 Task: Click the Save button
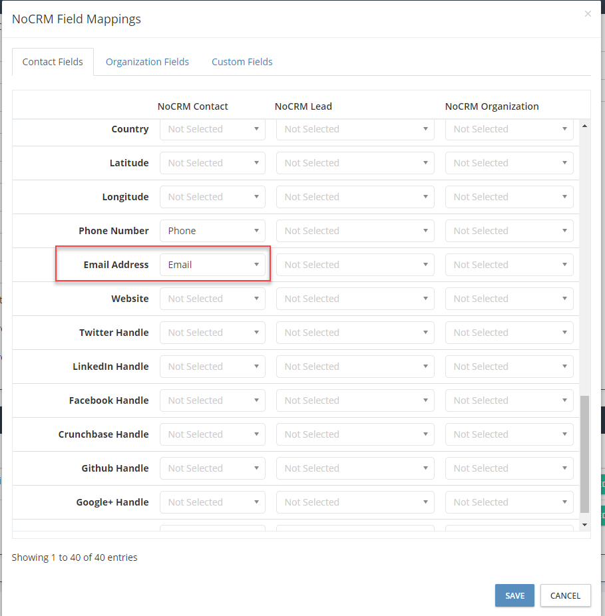514,596
